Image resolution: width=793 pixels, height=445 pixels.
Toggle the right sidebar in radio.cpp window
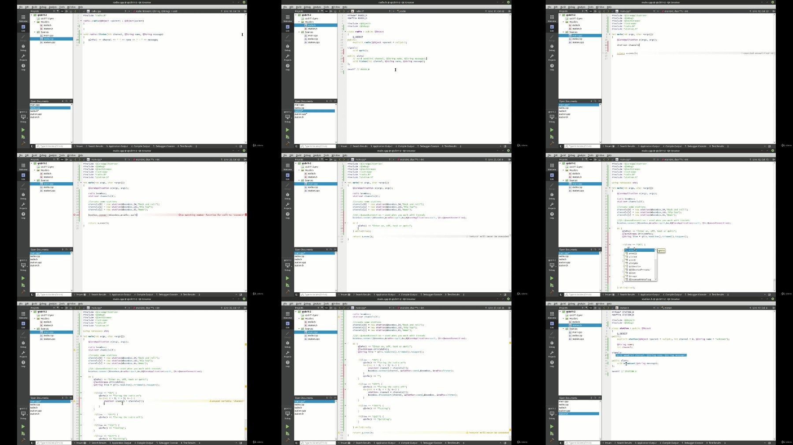click(x=241, y=146)
